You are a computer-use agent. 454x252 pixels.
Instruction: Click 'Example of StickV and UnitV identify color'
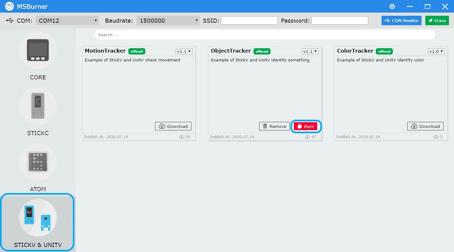[x=381, y=60]
